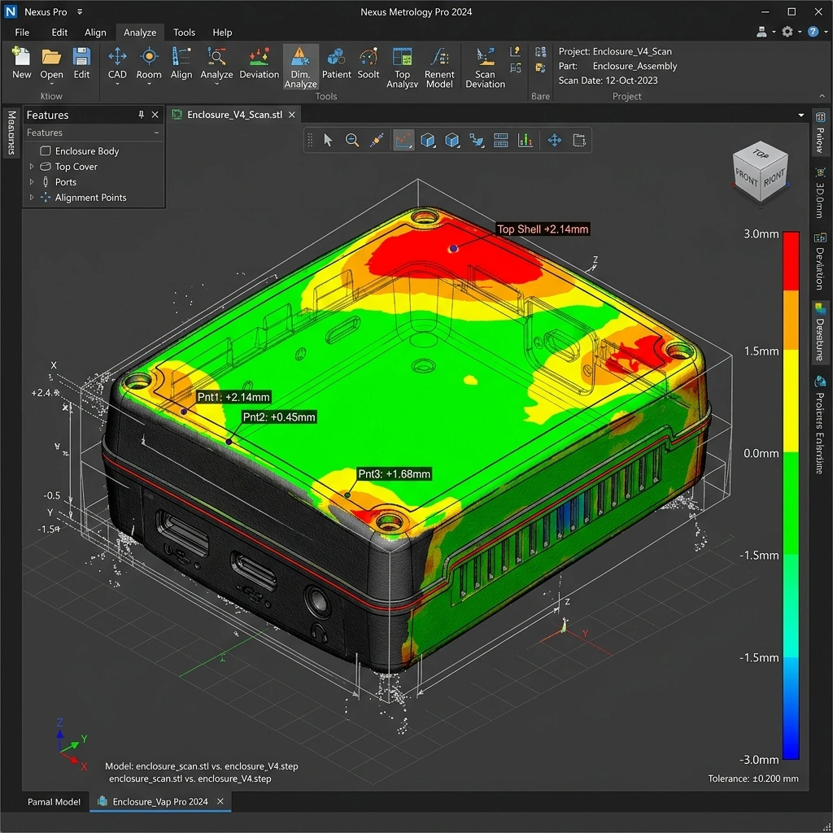Click the TOP face of view cube
833x833 pixels.
[761, 154]
